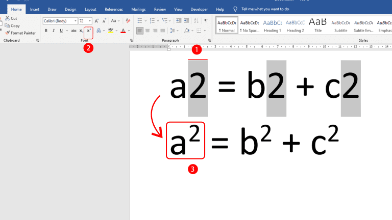
Task: Select Align Left paragraph alignment
Action: pyautogui.click(x=140, y=31)
